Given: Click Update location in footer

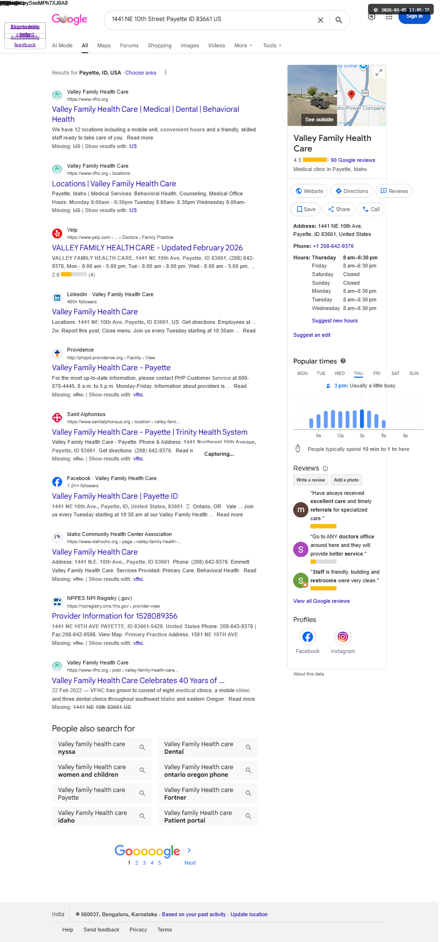Looking at the screenshot, I should 249,914.
